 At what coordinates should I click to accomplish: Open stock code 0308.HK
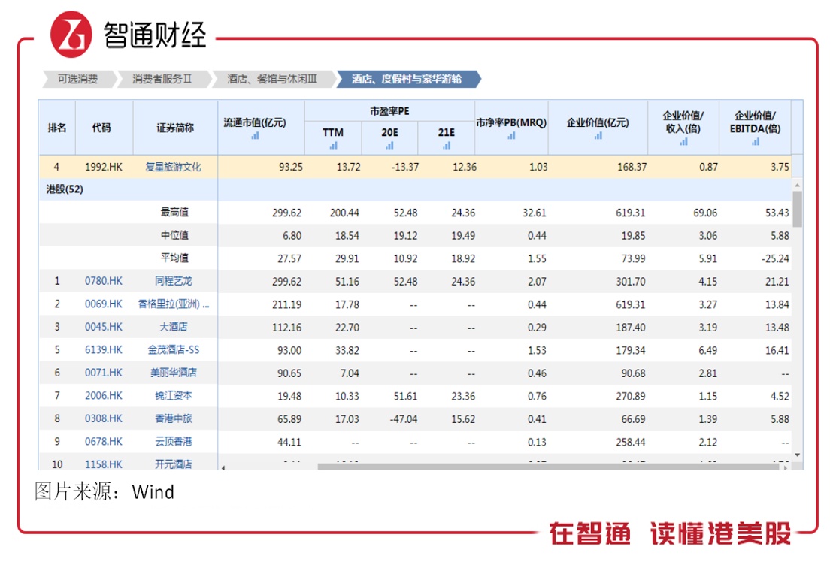click(x=104, y=418)
